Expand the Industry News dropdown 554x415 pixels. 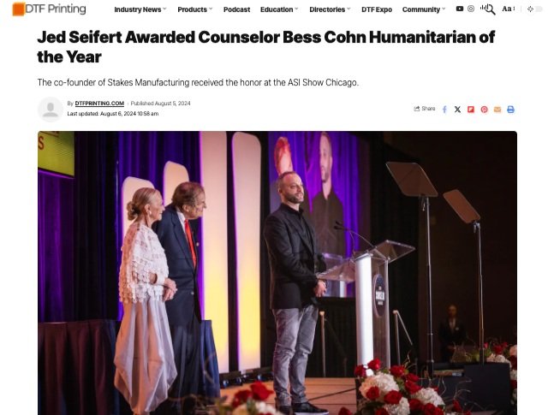coord(140,9)
